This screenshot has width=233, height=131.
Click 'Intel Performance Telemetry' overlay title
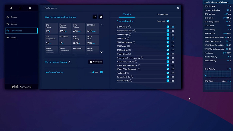(216, 2)
